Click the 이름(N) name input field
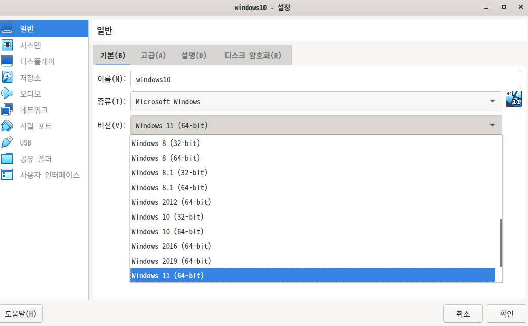The height and width of the screenshot is (326, 528). tap(326, 79)
